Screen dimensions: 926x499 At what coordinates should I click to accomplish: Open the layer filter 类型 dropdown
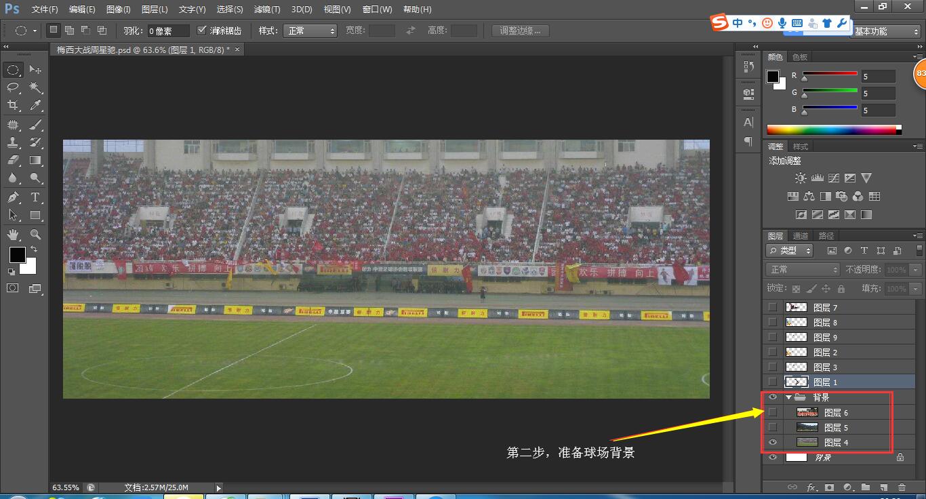click(790, 250)
